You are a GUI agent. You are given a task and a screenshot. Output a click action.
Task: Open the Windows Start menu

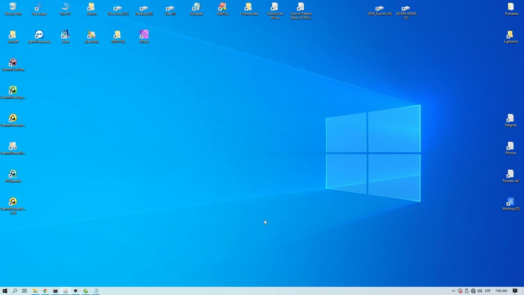pyautogui.click(x=5, y=291)
